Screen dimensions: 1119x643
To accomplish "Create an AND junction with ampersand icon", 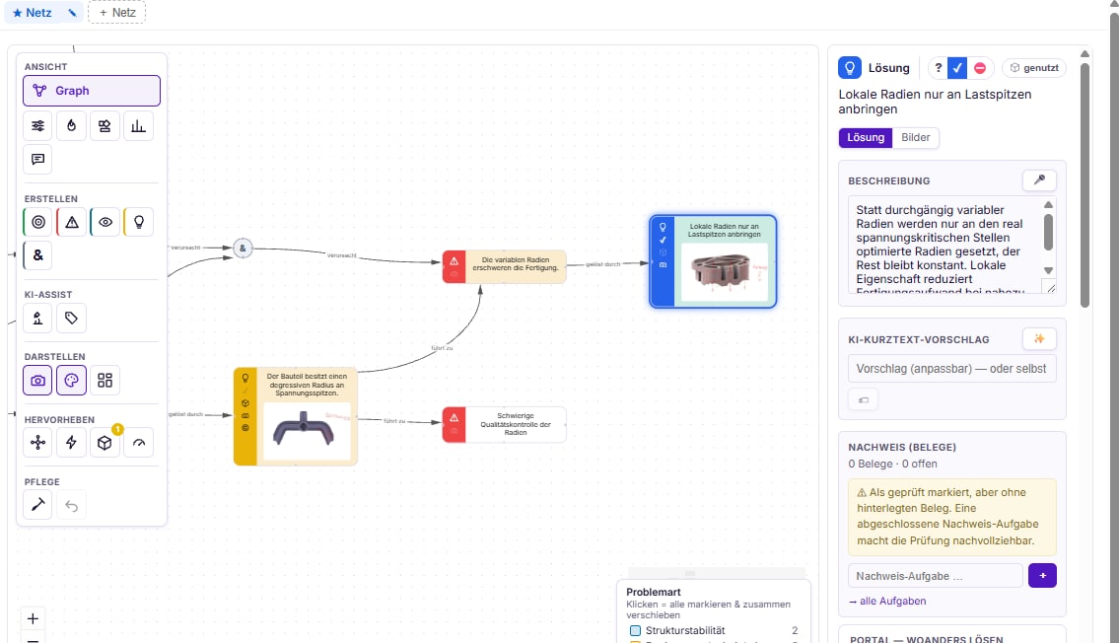I will click(37, 254).
